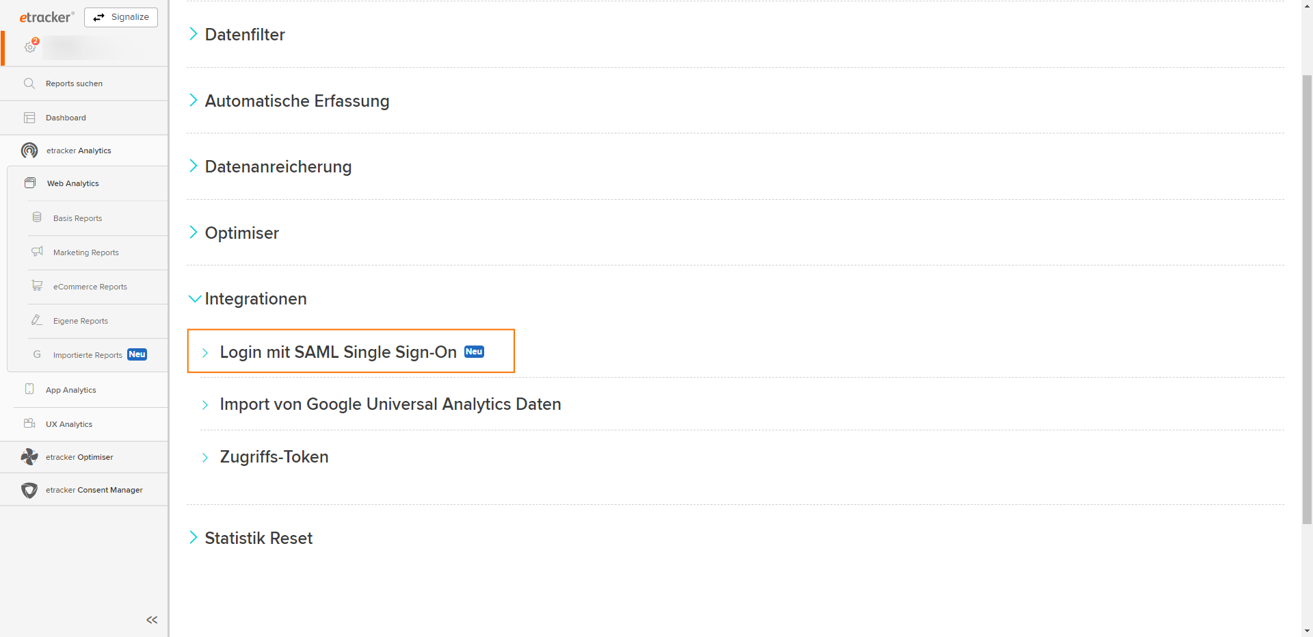Click the Reports suchen magnifier icon
1313x637 pixels.
29,83
